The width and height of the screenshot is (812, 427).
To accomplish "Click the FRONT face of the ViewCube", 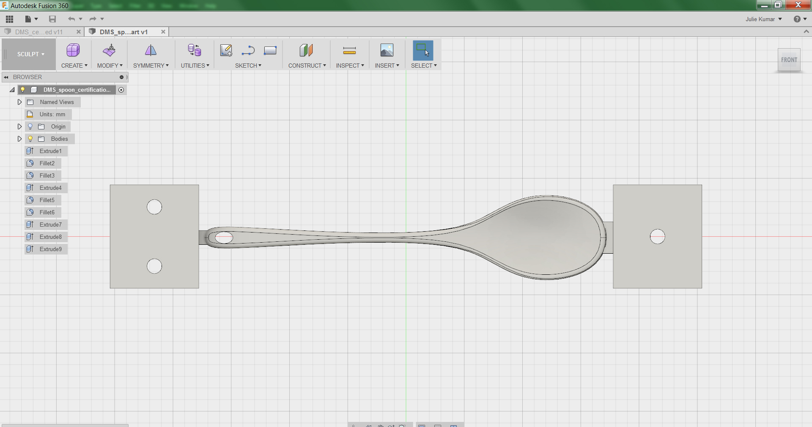I will coord(789,60).
